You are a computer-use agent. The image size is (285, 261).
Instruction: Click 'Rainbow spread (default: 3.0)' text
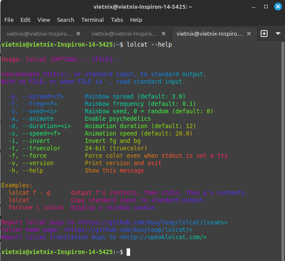[135, 96]
